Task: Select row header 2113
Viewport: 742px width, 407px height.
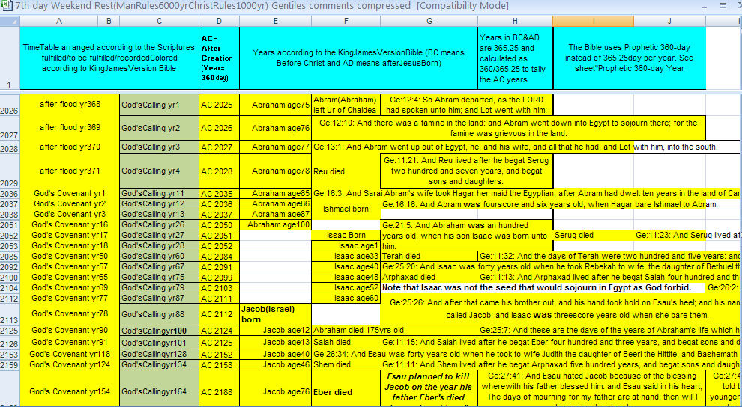Action: pos(10,314)
